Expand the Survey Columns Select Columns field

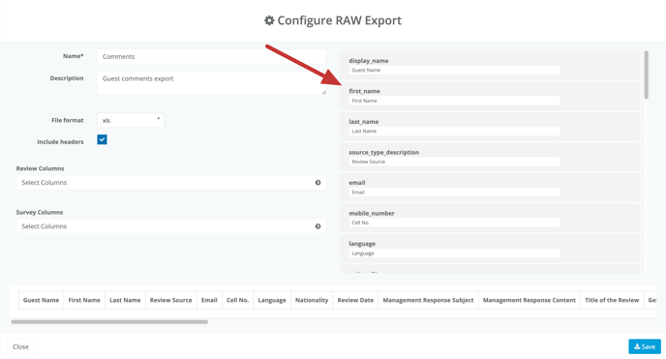pyautogui.click(x=171, y=226)
